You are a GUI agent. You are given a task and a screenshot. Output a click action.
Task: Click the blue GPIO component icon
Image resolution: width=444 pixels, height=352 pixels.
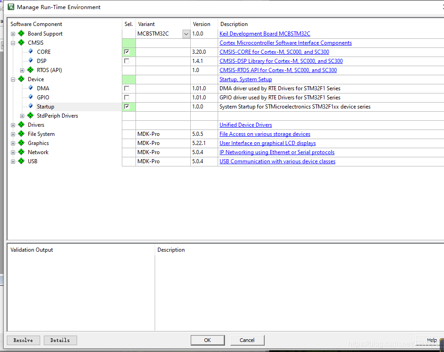coord(31,97)
